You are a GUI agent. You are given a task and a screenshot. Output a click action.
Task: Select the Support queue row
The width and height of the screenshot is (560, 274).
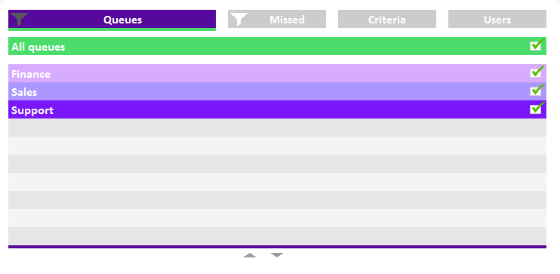click(x=277, y=109)
